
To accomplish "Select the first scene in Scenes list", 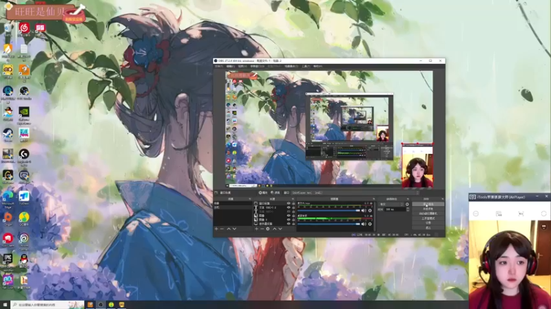I will click(x=233, y=203).
